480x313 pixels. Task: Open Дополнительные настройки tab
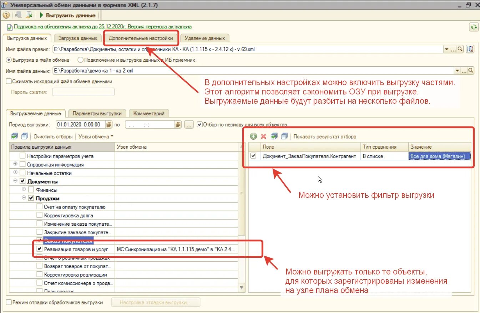[x=141, y=38]
